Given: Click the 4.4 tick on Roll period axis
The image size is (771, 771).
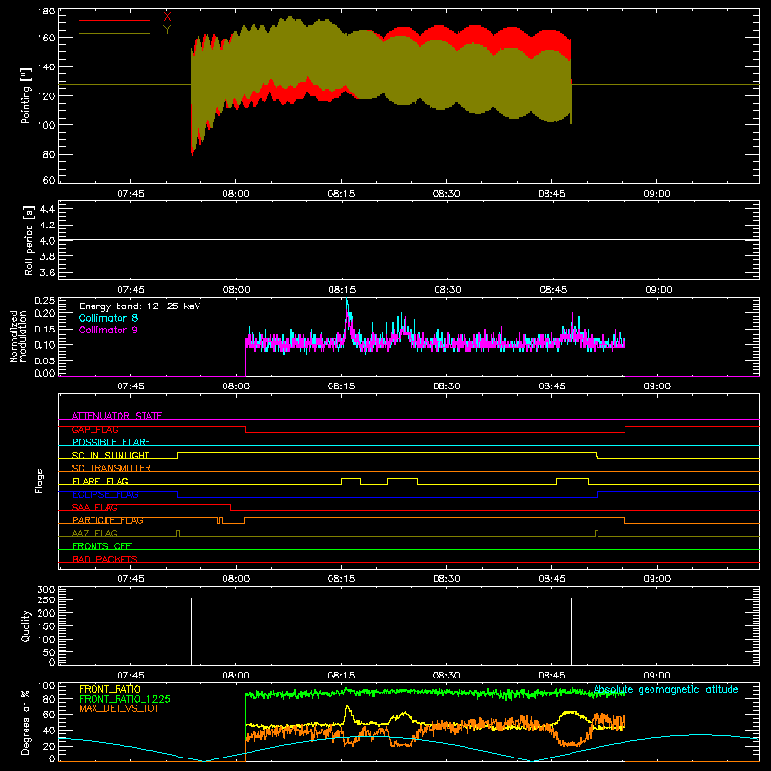Looking at the screenshot, I should coord(47,209).
